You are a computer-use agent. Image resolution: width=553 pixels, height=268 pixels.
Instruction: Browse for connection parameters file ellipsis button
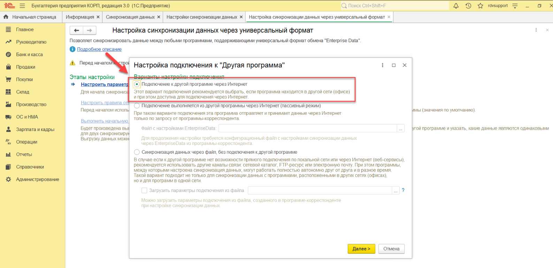(x=395, y=190)
